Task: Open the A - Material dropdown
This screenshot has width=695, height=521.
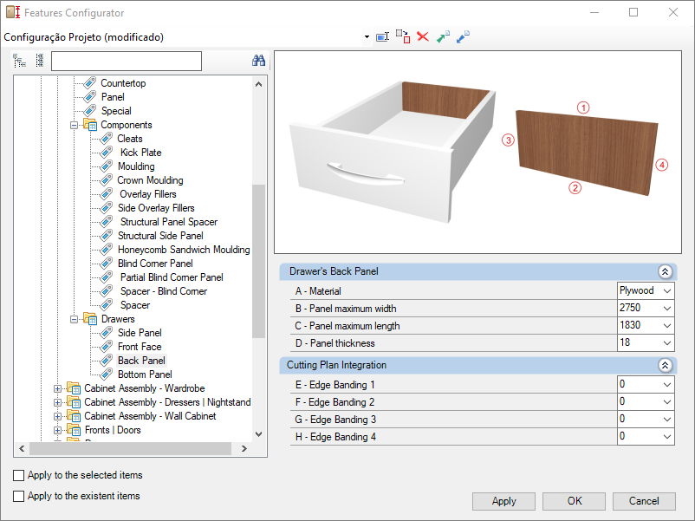Action: point(666,291)
